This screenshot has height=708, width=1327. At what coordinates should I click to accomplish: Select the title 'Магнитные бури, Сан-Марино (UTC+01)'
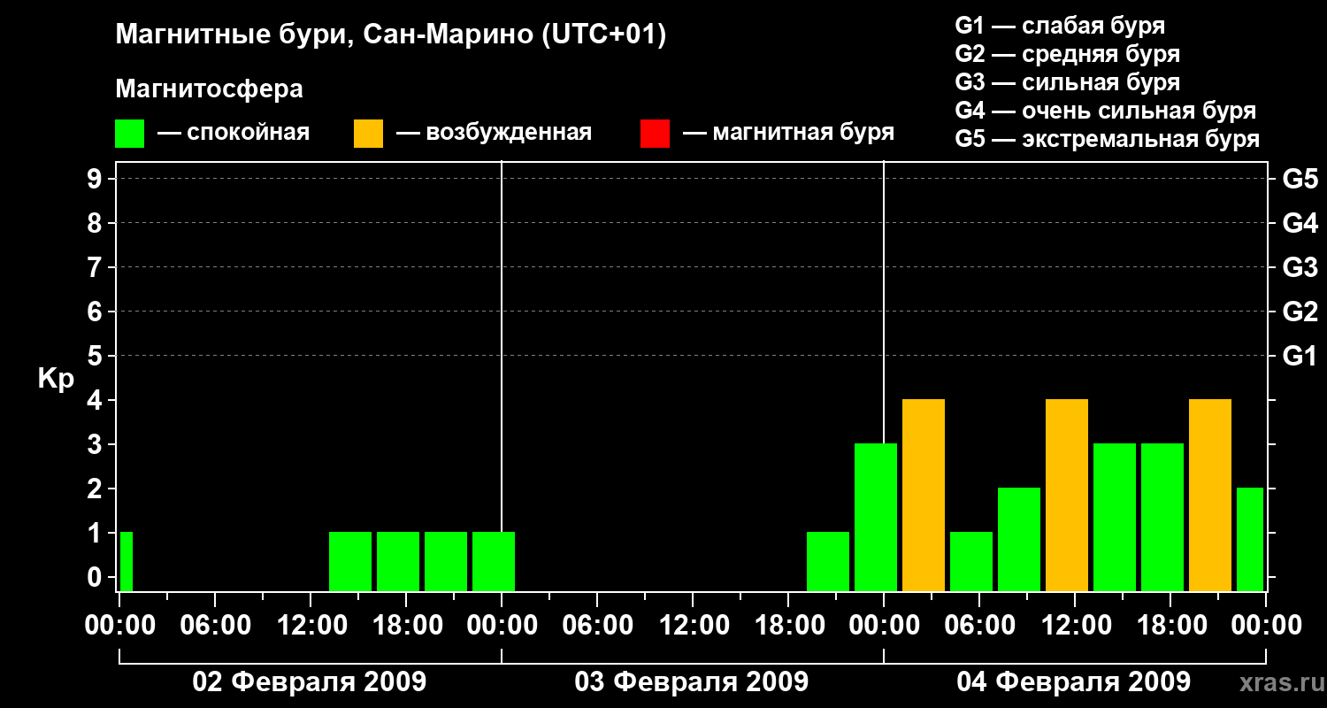(390, 35)
